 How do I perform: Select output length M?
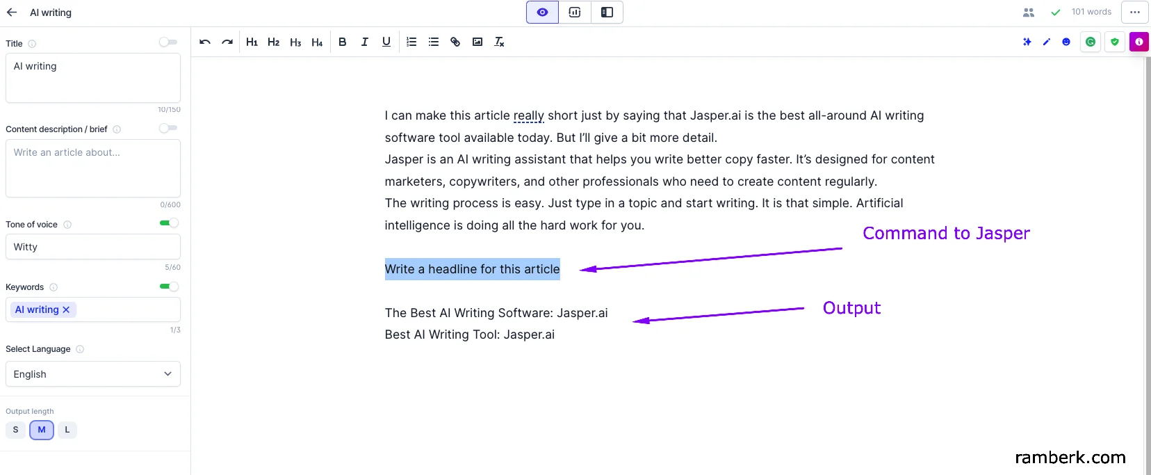(x=42, y=430)
